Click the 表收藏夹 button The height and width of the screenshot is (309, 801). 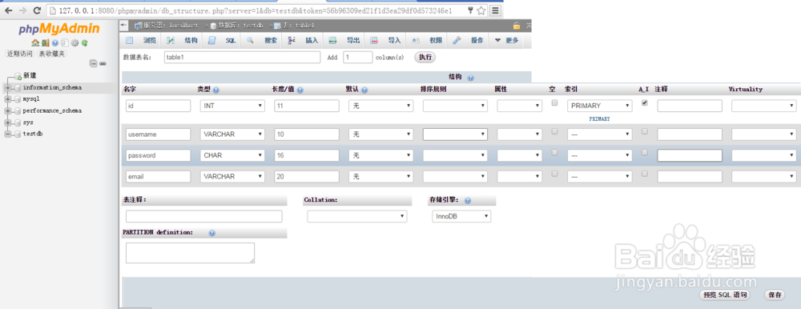[52, 54]
